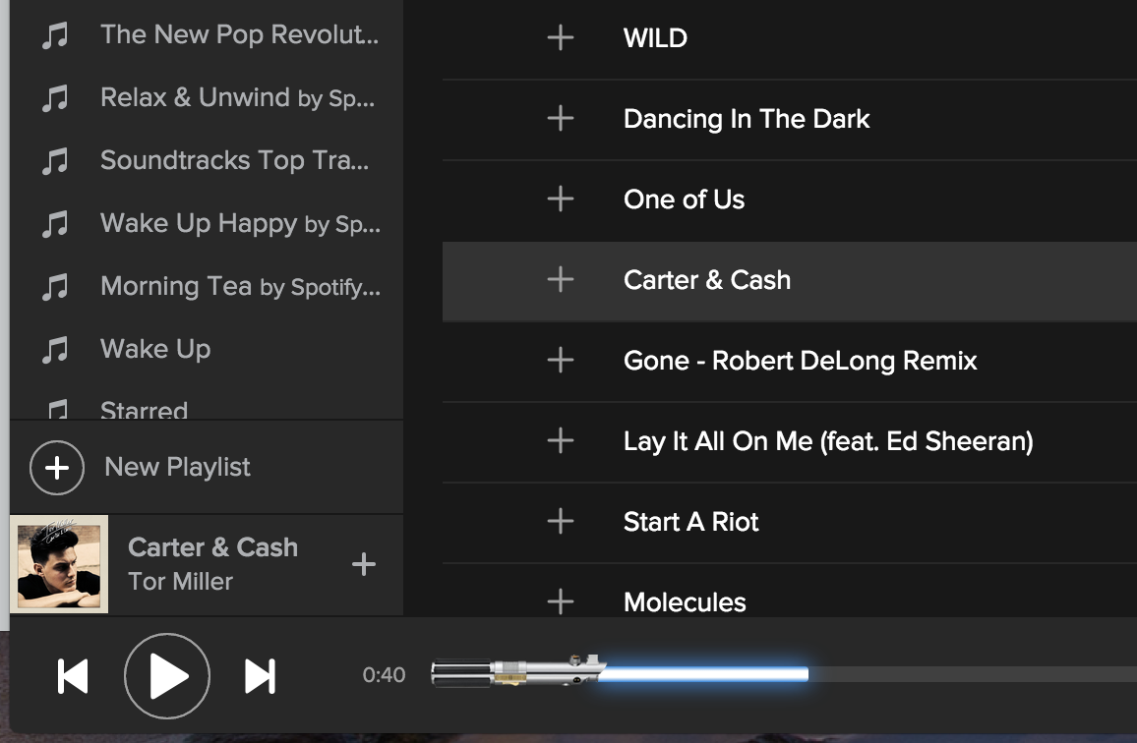Click the Tor Miller artist link
The height and width of the screenshot is (743, 1137).
(x=180, y=582)
